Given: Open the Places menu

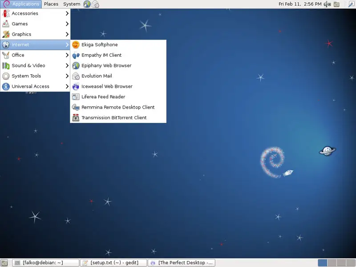Looking at the screenshot, I should coord(51,4).
